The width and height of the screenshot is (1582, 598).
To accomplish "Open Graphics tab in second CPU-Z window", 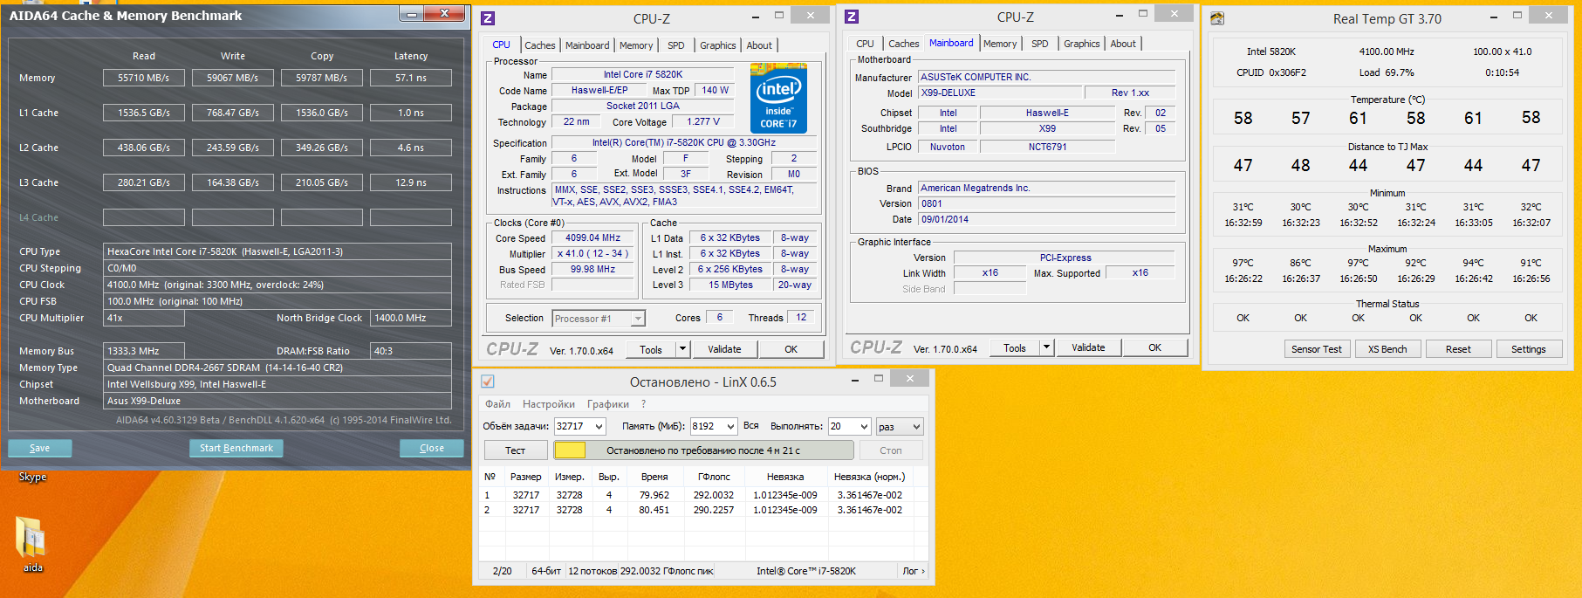I will pos(1081,44).
